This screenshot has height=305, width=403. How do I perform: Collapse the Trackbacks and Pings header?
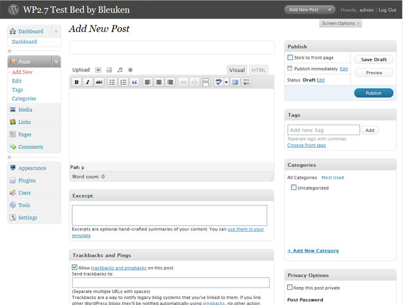coord(171,255)
